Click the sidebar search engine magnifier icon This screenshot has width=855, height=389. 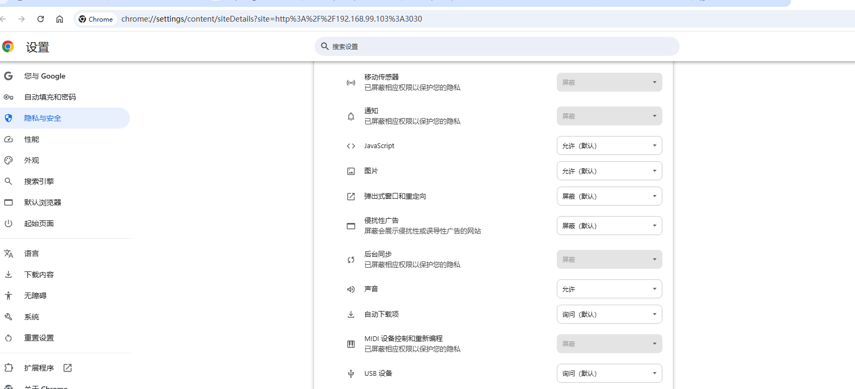(x=8, y=181)
